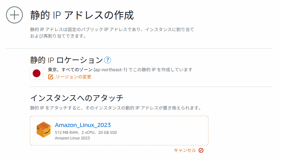Open the static IP location help icon
Screen dimensions: 281x160
pos(107,60)
